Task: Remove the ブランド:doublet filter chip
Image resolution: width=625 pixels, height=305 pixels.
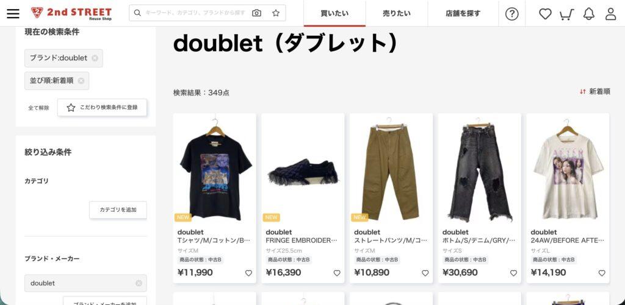Action: pos(95,58)
